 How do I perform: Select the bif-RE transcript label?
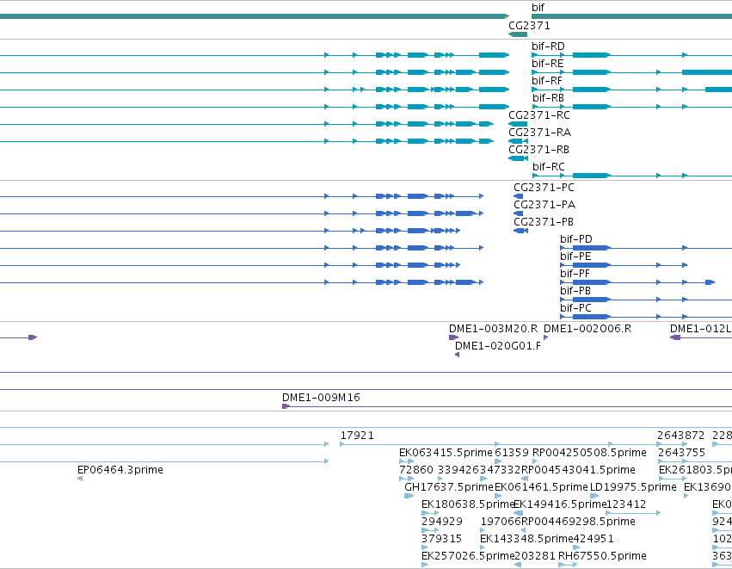548,64
